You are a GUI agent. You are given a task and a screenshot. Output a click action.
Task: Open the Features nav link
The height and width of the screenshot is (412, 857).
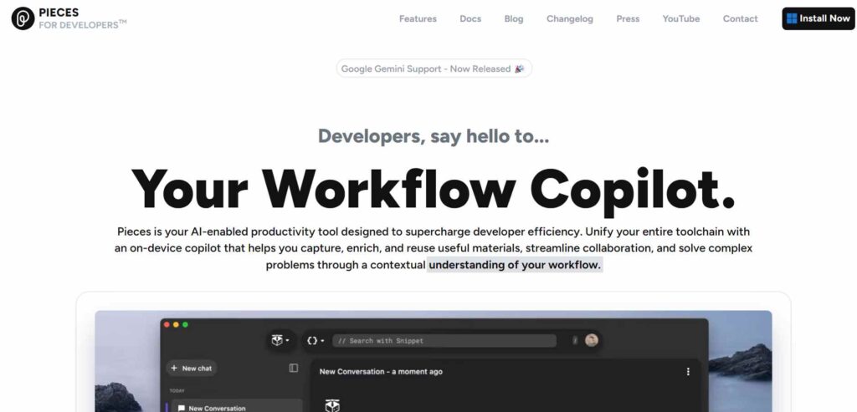(x=418, y=18)
